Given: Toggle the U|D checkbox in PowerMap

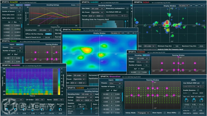Looking at the screenshot, I should [131, 33].
